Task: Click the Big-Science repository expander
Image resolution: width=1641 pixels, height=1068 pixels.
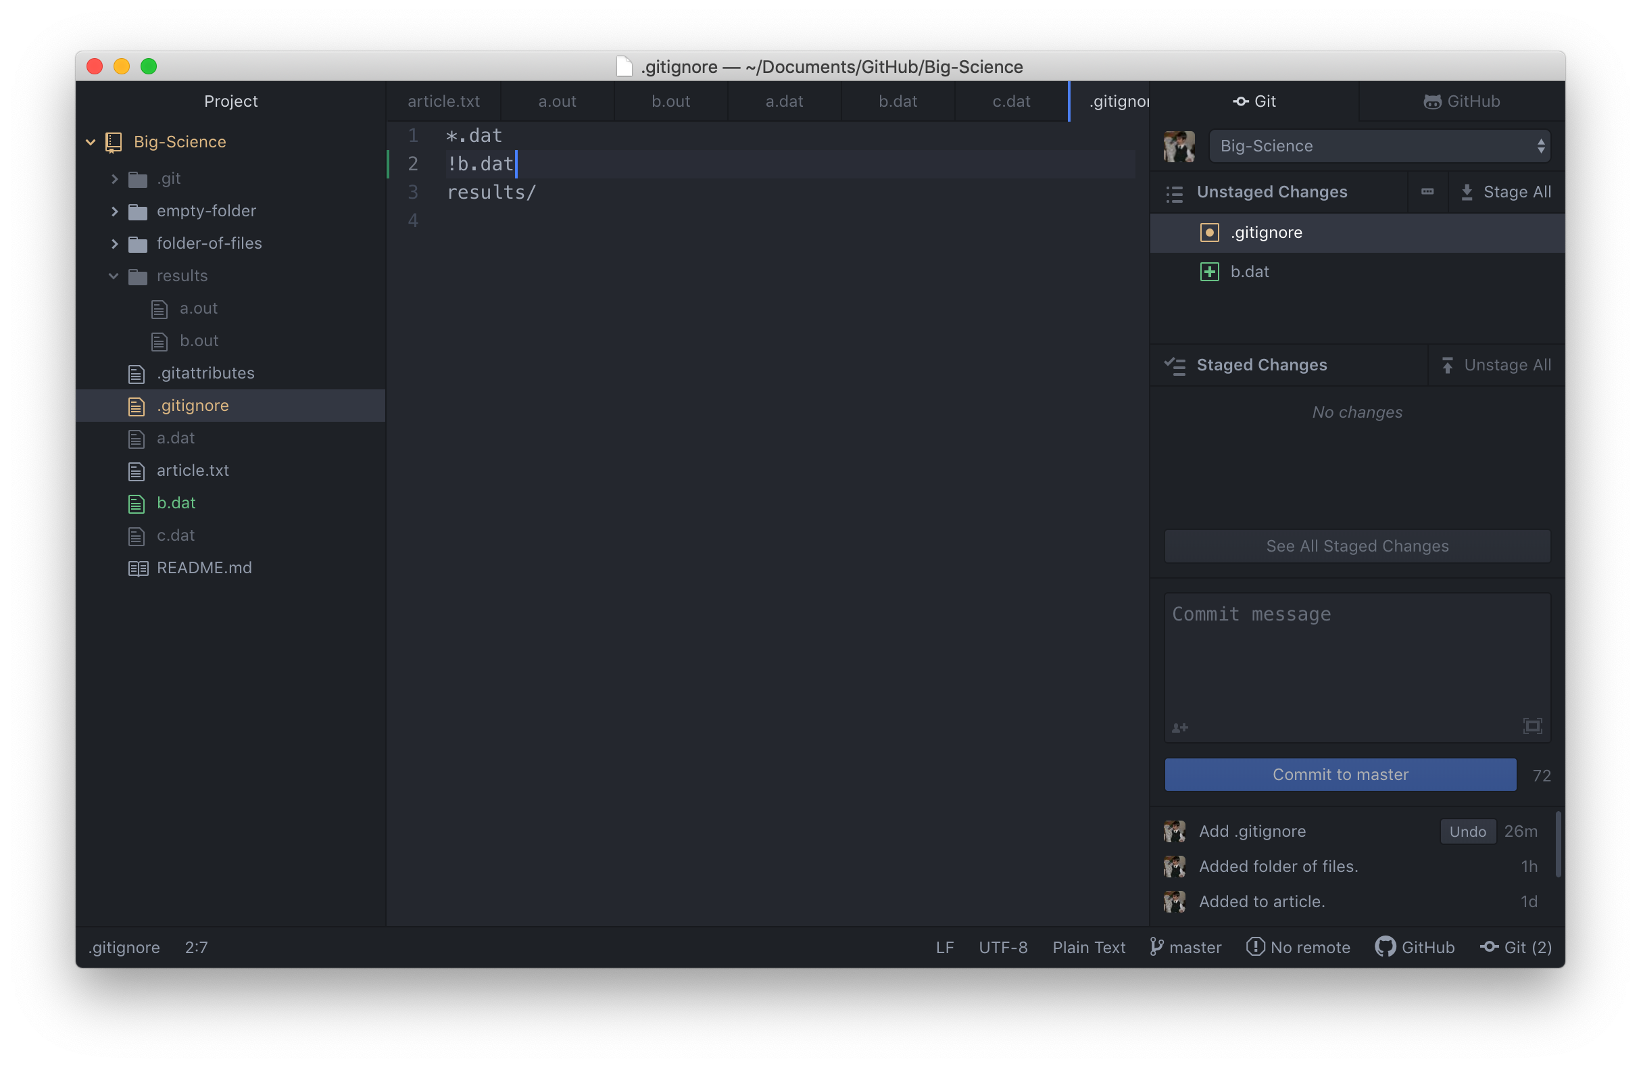Action: pos(95,143)
